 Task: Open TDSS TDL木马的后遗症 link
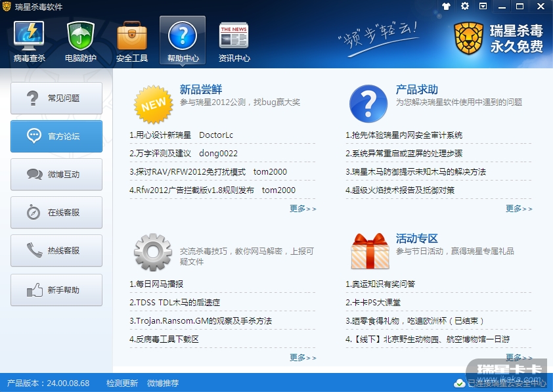(x=175, y=303)
